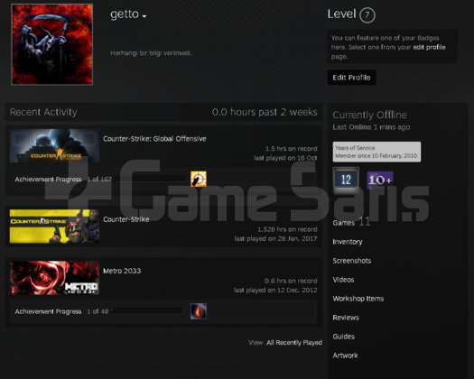The width and height of the screenshot is (474, 379).
Task: Open the yellow Counter-Strike game banner
Action: 54,226
